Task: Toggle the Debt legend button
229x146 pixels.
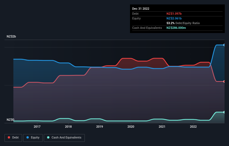Action: pos(13,138)
